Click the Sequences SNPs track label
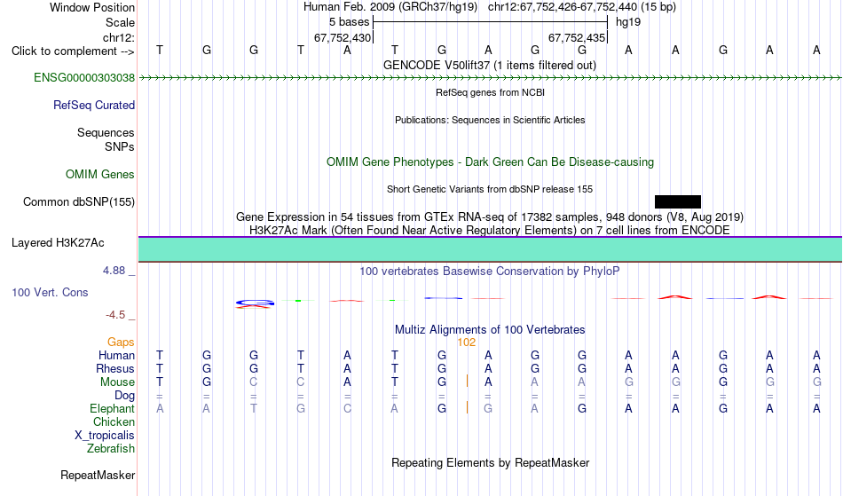The width and height of the screenshot is (843, 496). [x=106, y=139]
